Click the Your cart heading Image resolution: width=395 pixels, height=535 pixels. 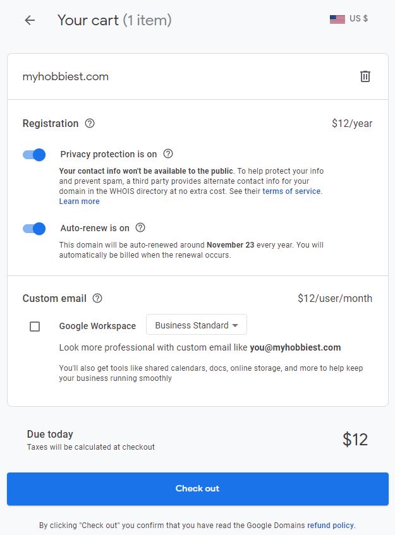114,20
